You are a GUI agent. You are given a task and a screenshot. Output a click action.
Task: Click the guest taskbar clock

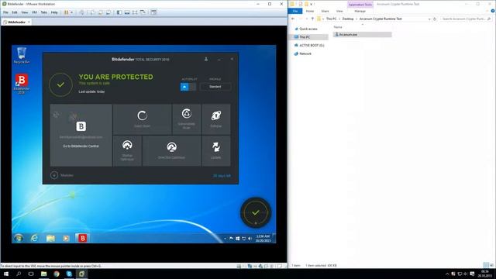pos(263,239)
